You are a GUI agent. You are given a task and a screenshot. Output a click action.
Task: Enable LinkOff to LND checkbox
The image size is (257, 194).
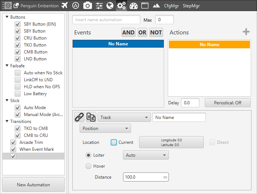tap(18, 80)
